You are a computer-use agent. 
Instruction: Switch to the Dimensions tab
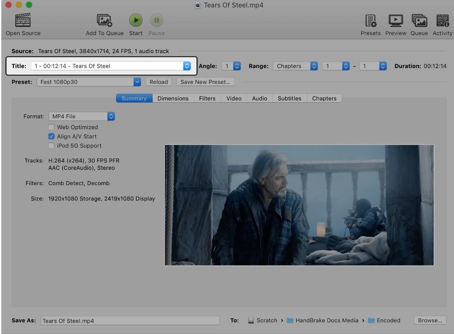(x=173, y=98)
